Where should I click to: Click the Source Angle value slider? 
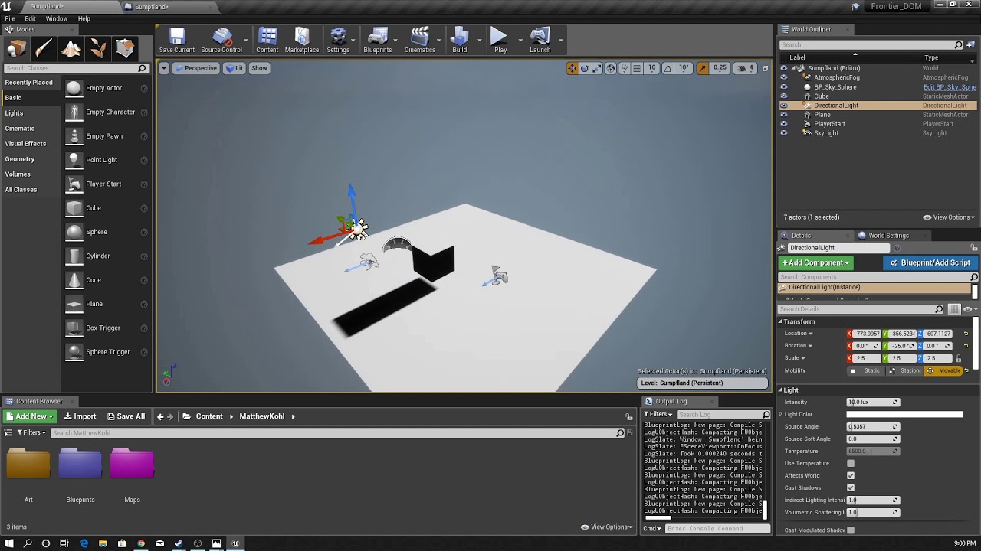[x=873, y=427]
